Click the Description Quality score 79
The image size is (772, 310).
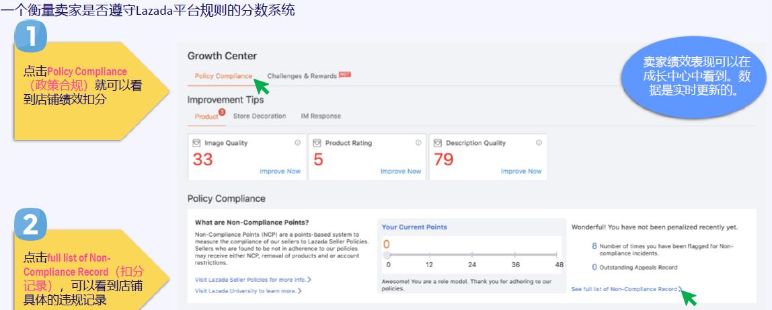(x=444, y=159)
